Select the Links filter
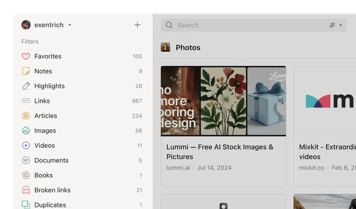This screenshot has width=356, height=209. tap(82, 101)
